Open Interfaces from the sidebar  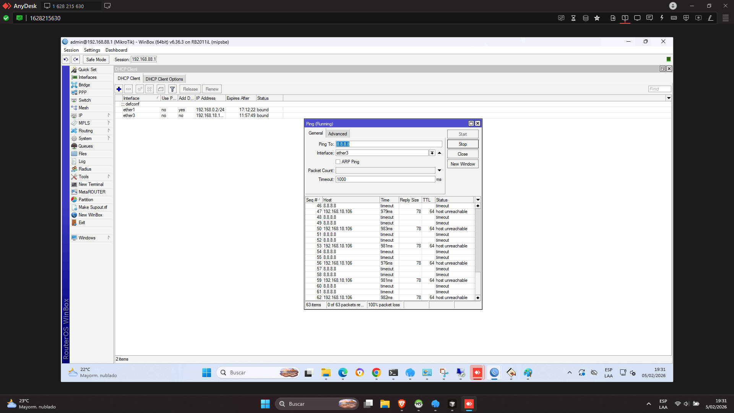pos(88,77)
